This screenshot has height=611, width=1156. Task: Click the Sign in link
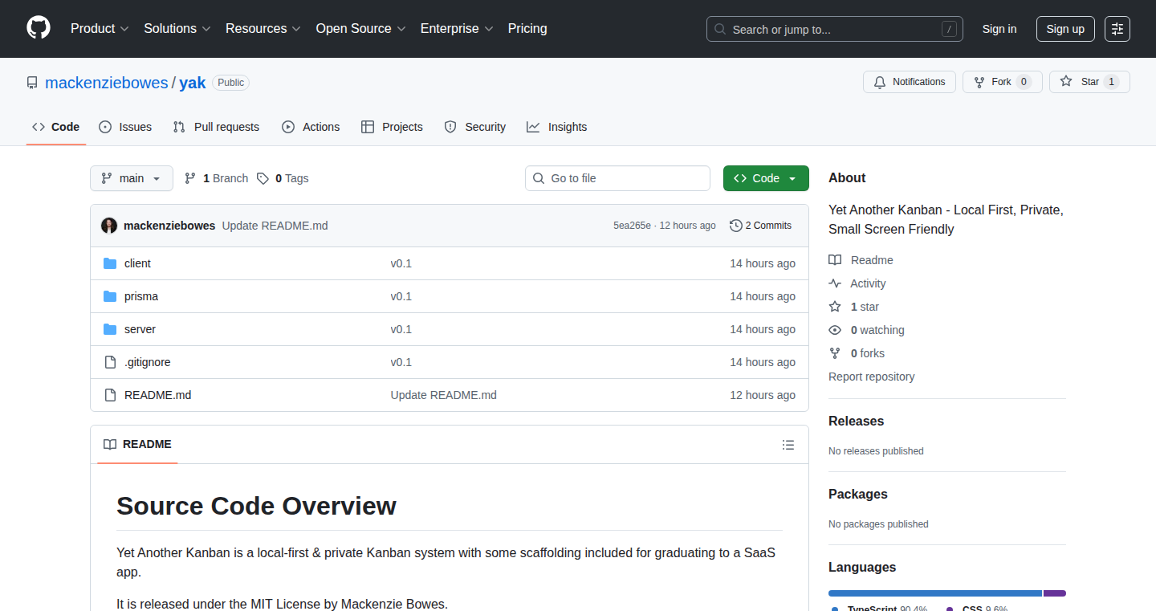click(999, 29)
